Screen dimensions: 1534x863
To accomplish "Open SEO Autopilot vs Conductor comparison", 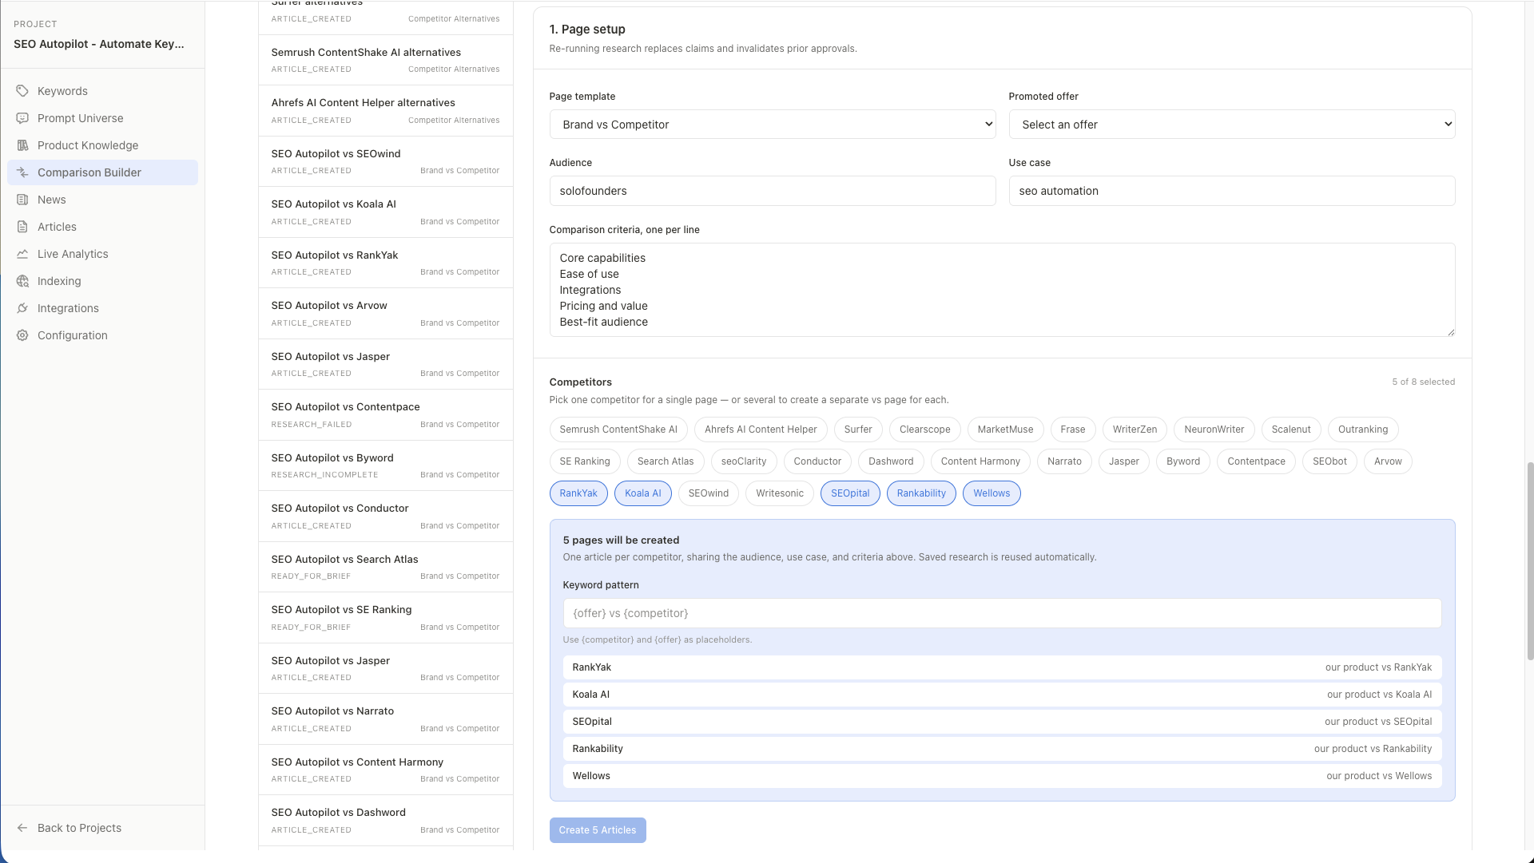I will coord(386,517).
